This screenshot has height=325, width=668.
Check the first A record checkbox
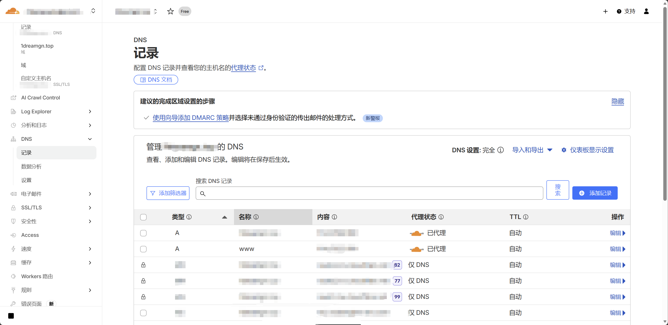pyautogui.click(x=143, y=233)
